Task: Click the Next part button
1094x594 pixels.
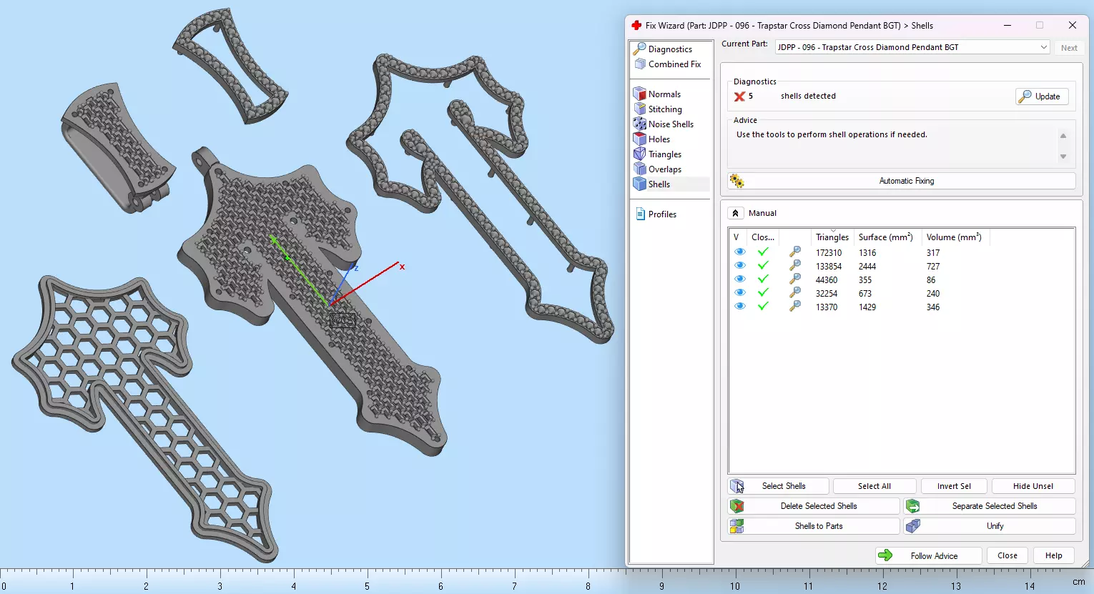Action: 1069,48
